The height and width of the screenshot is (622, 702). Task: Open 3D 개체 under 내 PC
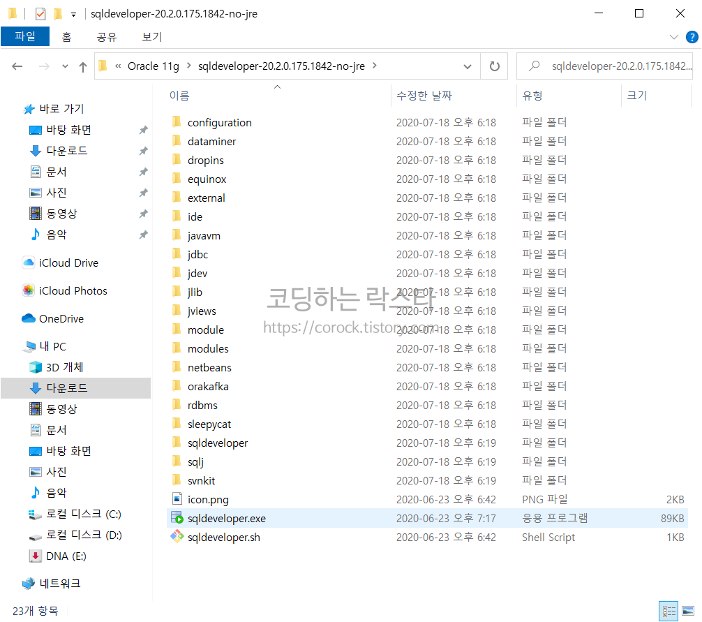(64, 368)
